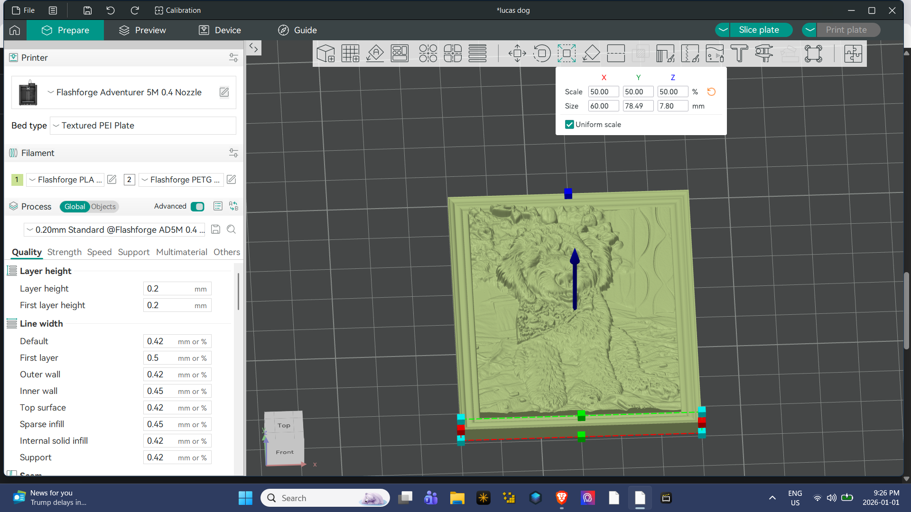The width and height of the screenshot is (911, 512).
Task: Select the Measure caliper tool
Action: [764, 54]
